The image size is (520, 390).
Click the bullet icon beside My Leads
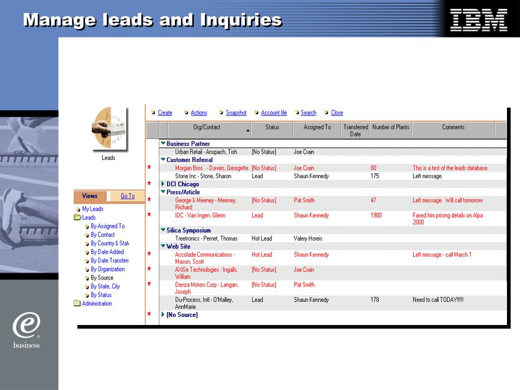pyautogui.click(x=78, y=209)
